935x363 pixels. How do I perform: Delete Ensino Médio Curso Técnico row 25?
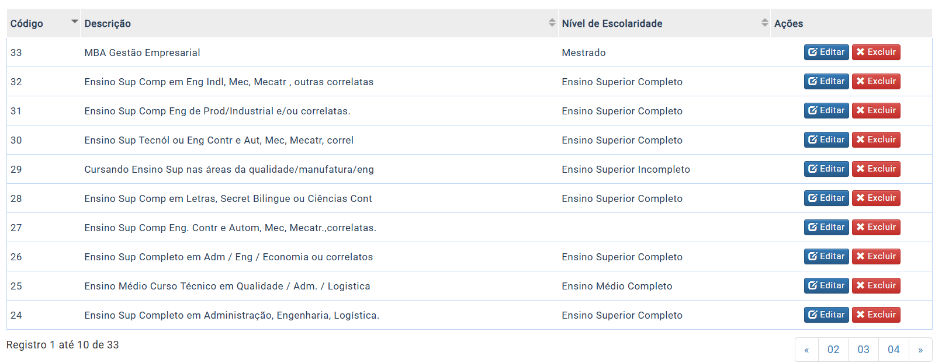point(876,285)
